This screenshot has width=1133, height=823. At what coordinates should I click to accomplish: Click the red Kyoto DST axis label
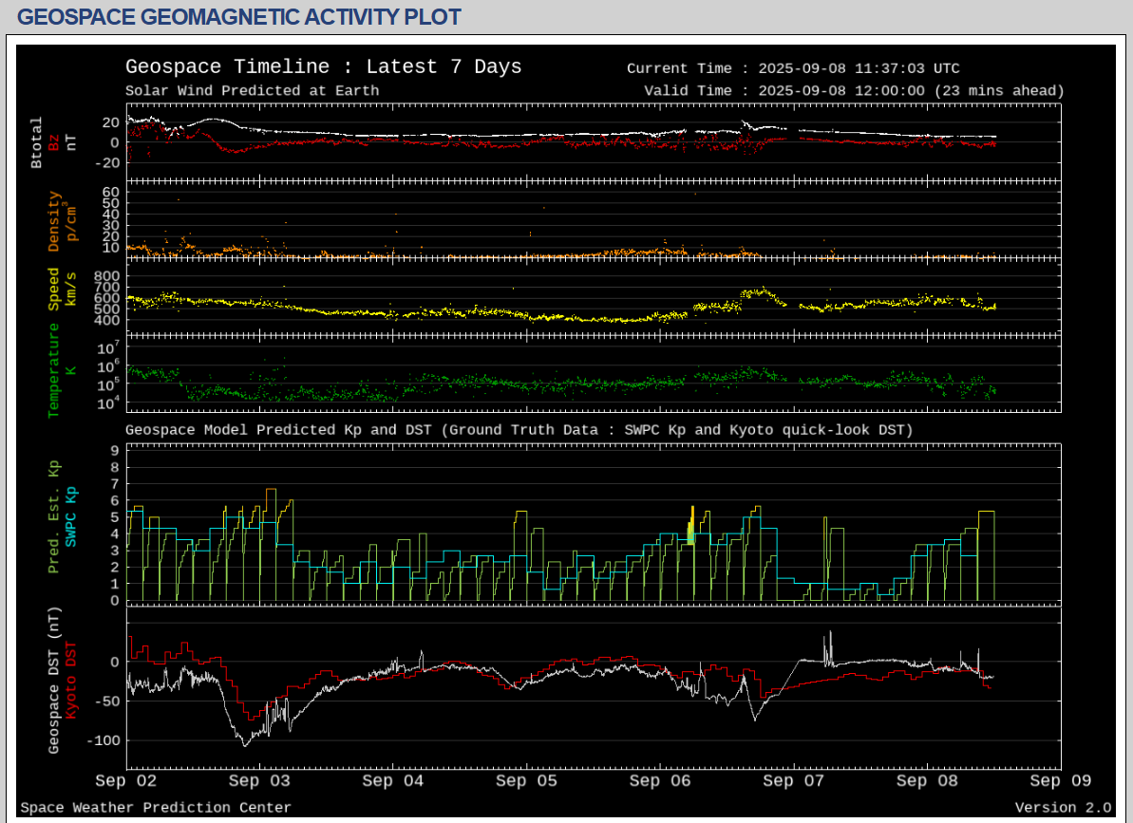(x=71, y=680)
